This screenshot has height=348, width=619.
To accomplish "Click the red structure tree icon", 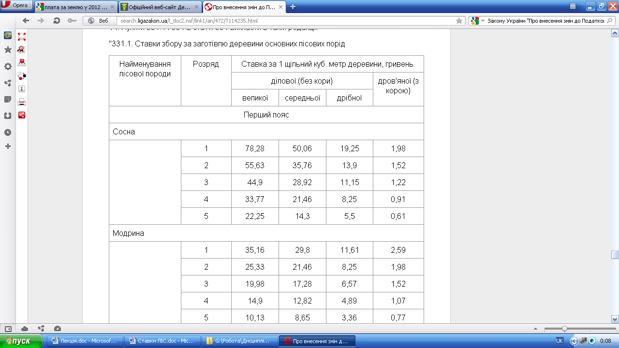I will (21, 62).
